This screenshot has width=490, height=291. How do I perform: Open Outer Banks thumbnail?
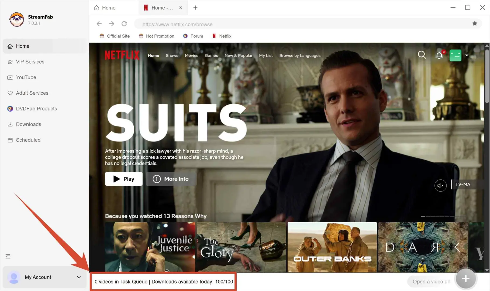pos(332,247)
